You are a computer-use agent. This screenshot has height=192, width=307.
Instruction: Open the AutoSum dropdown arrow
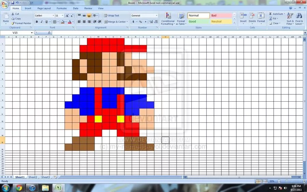[284, 14]
